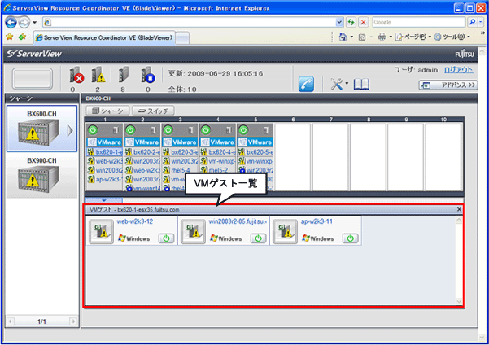The height and width of the screenshot is (345, 489).
Task: Toggle power button of blade slot 3
Action: 168,129
